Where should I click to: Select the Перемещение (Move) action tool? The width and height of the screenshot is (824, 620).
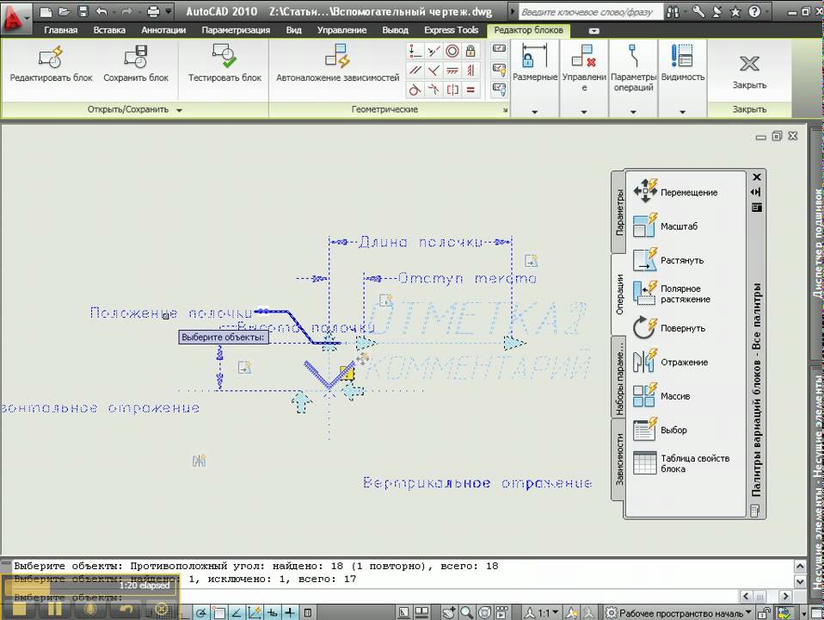[x=645, y=191]
